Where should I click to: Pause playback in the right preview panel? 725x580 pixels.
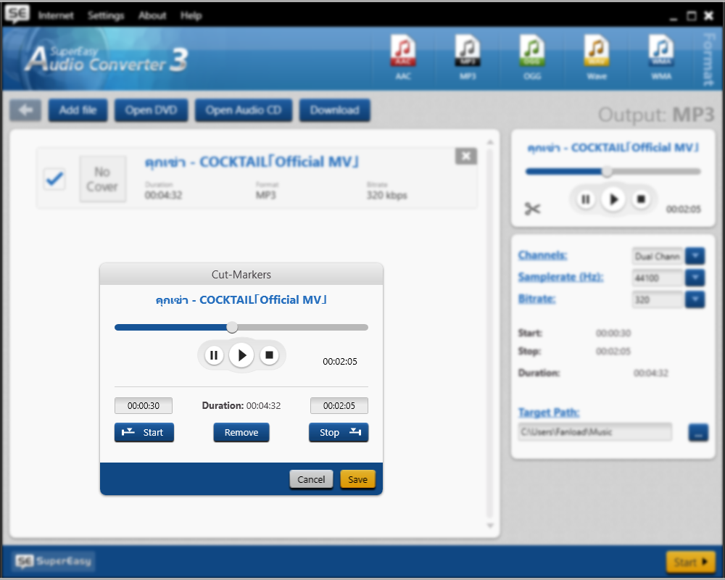tap(585, 199)
